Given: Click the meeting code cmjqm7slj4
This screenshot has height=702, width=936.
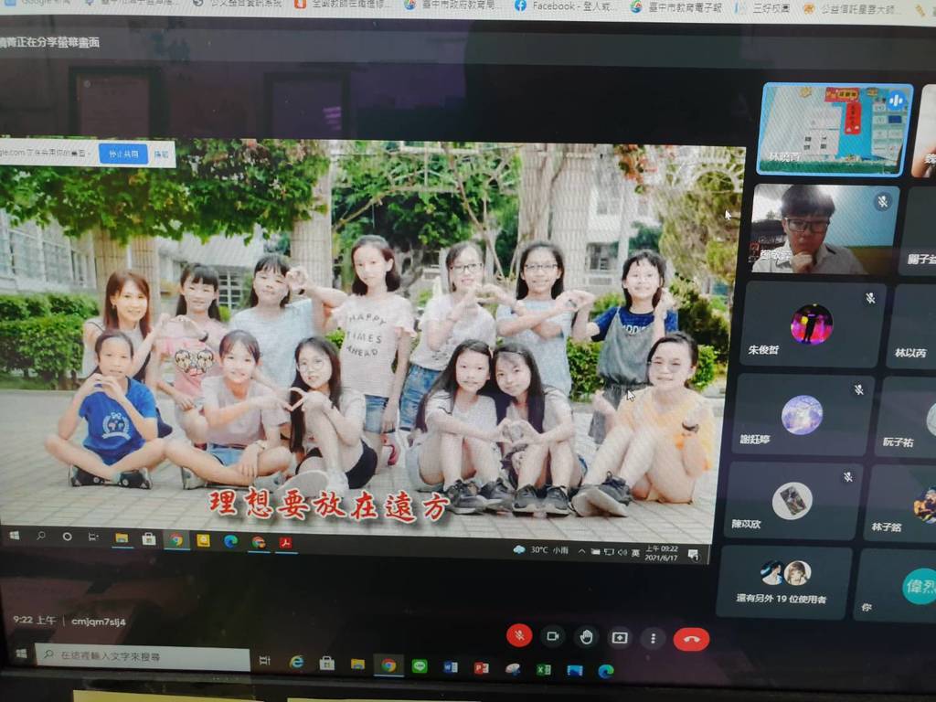Looking at the screenshot, I should tap(99, 621).
